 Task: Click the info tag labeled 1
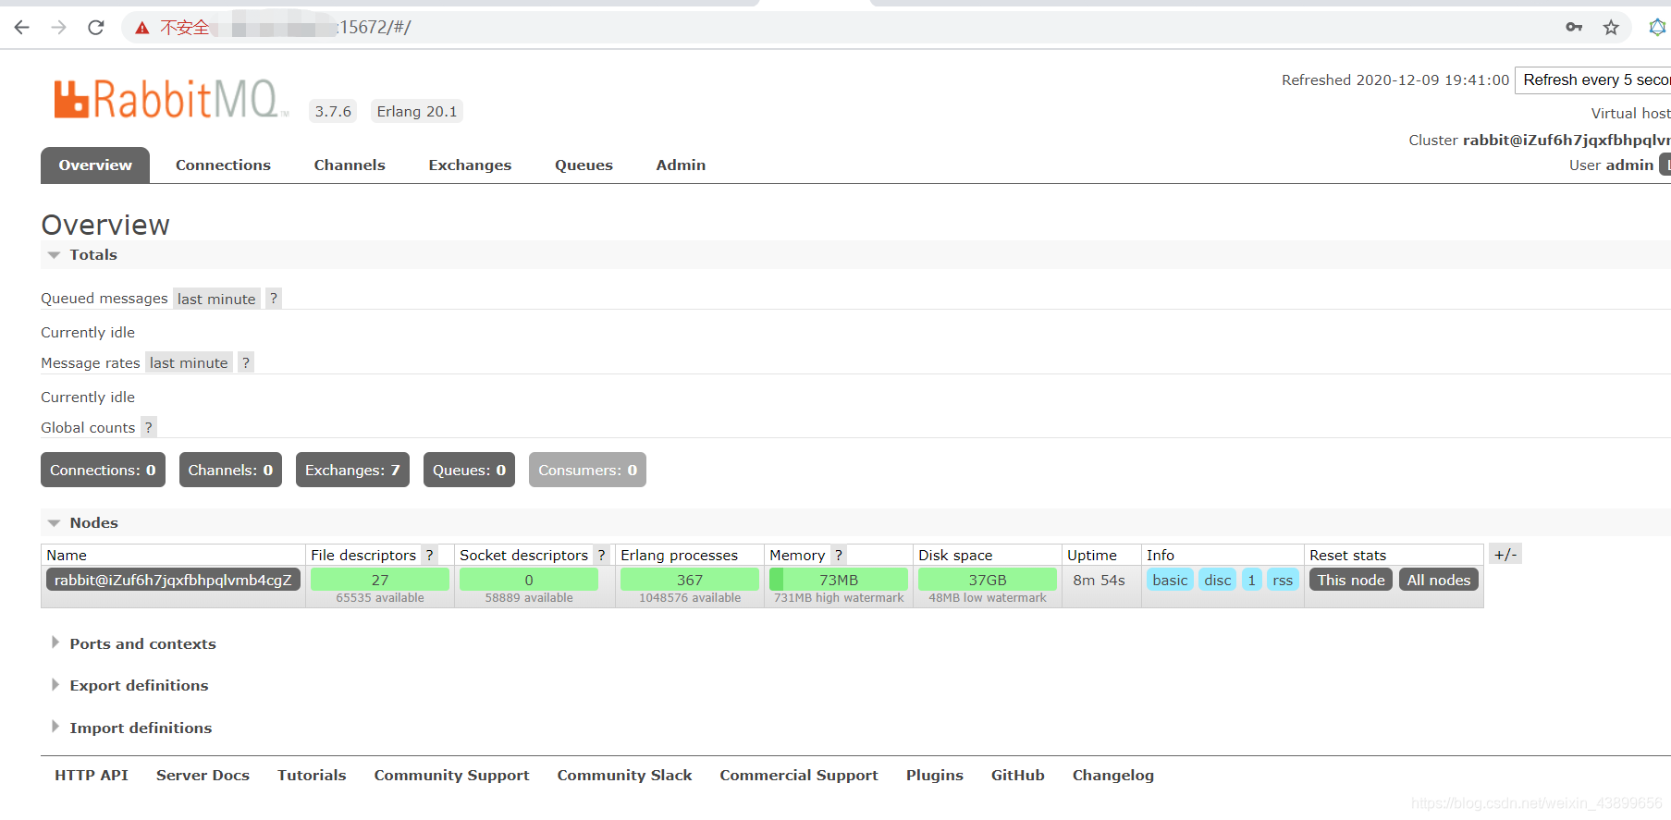click(x=1252, y=580)
